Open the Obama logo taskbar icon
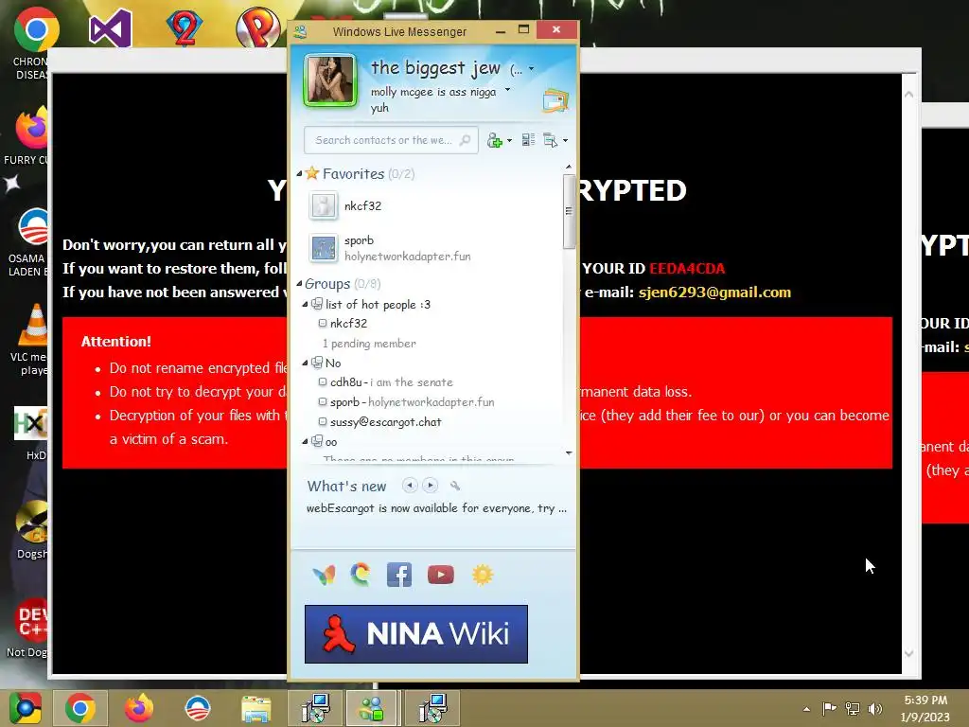969x727 pixels. click(x=198, y=708)
